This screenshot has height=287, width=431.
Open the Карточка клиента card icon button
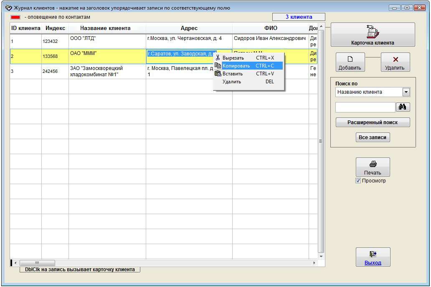pyautogui.click(x=373, y=32)
